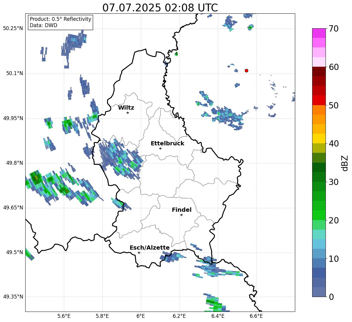The image size is (352, 322).
Task: Click the 6.6°E longitude label
Action: (256, 316)
